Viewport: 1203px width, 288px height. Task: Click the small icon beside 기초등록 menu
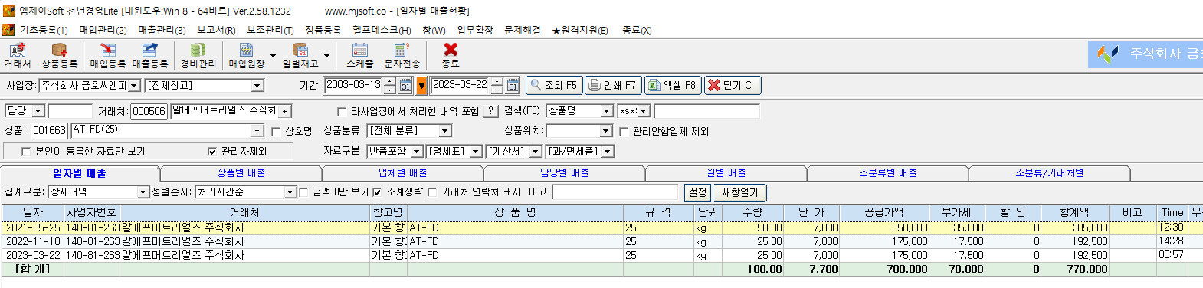coord(8,30)
